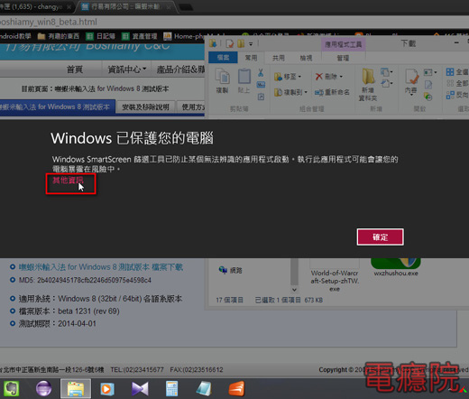Click Explorer title bar folder icon
Screen dimensions: 469x399
pyautogui.click(x=213, y=43)
